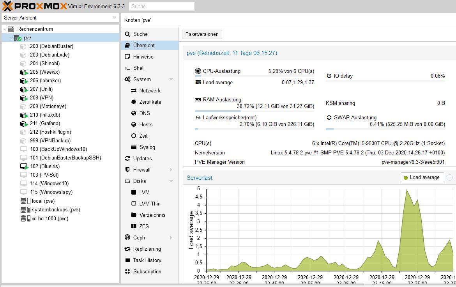The image size is (456, 287).
Task: Click the Rechenzentrum datacenter icon
Action: click(11, 29)
